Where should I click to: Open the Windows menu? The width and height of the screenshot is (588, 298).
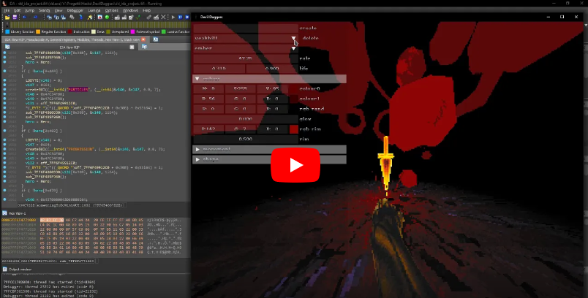130,10
